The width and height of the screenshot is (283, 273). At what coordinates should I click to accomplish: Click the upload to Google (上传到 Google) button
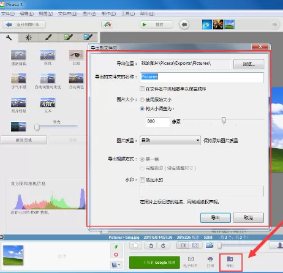coord(154,263)
